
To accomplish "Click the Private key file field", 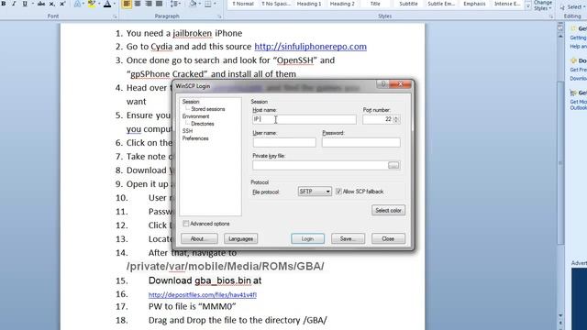I will pos(320,165).
